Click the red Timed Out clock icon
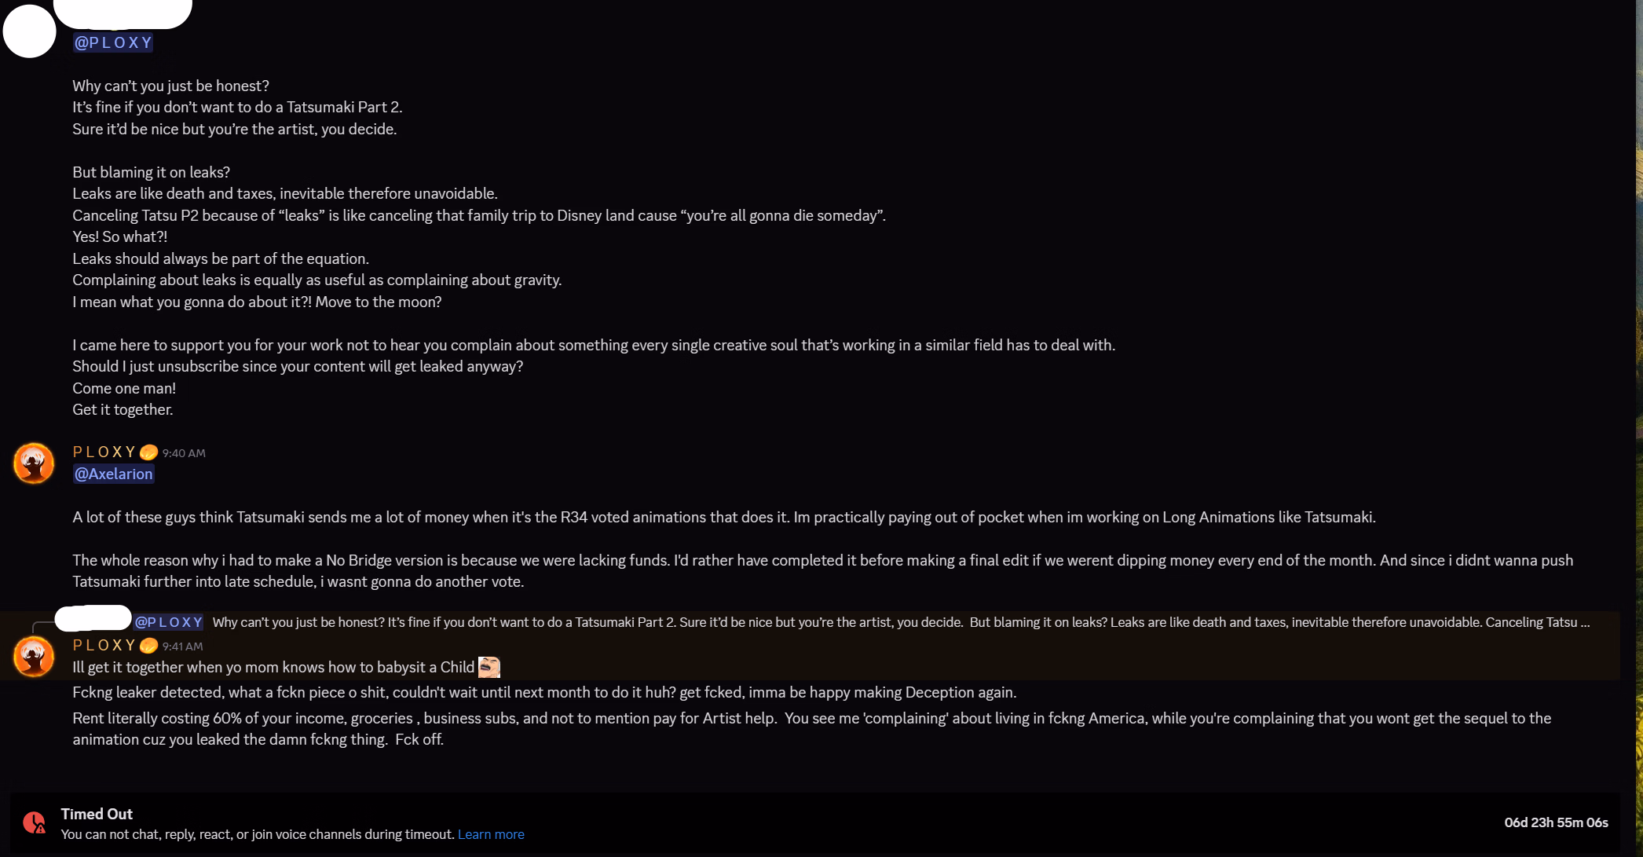 point(34,822)
